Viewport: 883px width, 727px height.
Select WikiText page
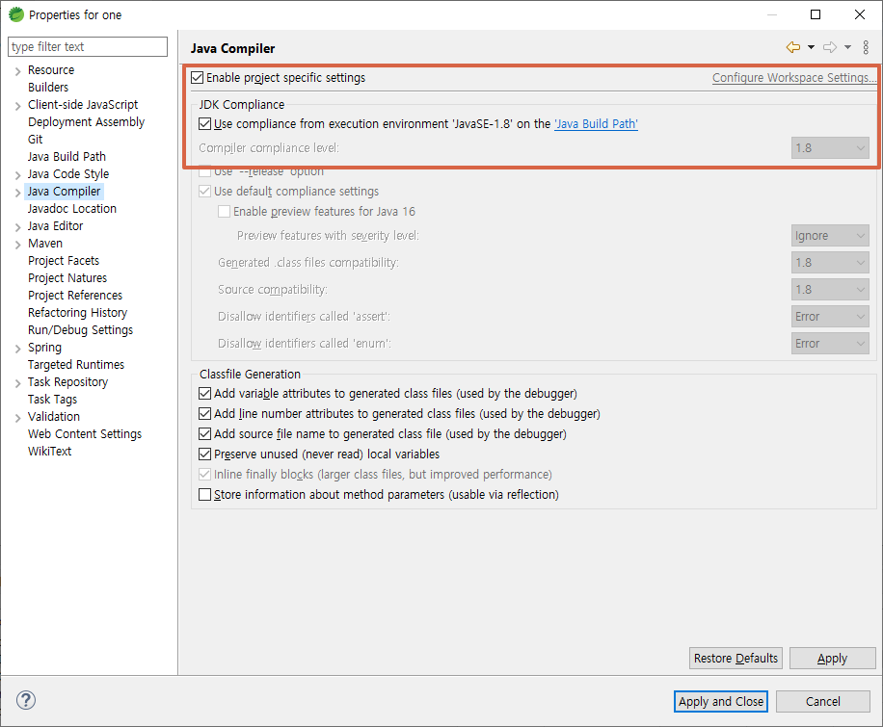[x=49, y=452]
